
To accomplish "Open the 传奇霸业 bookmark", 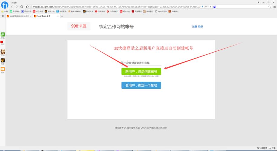I will click(x=148, y=11).
